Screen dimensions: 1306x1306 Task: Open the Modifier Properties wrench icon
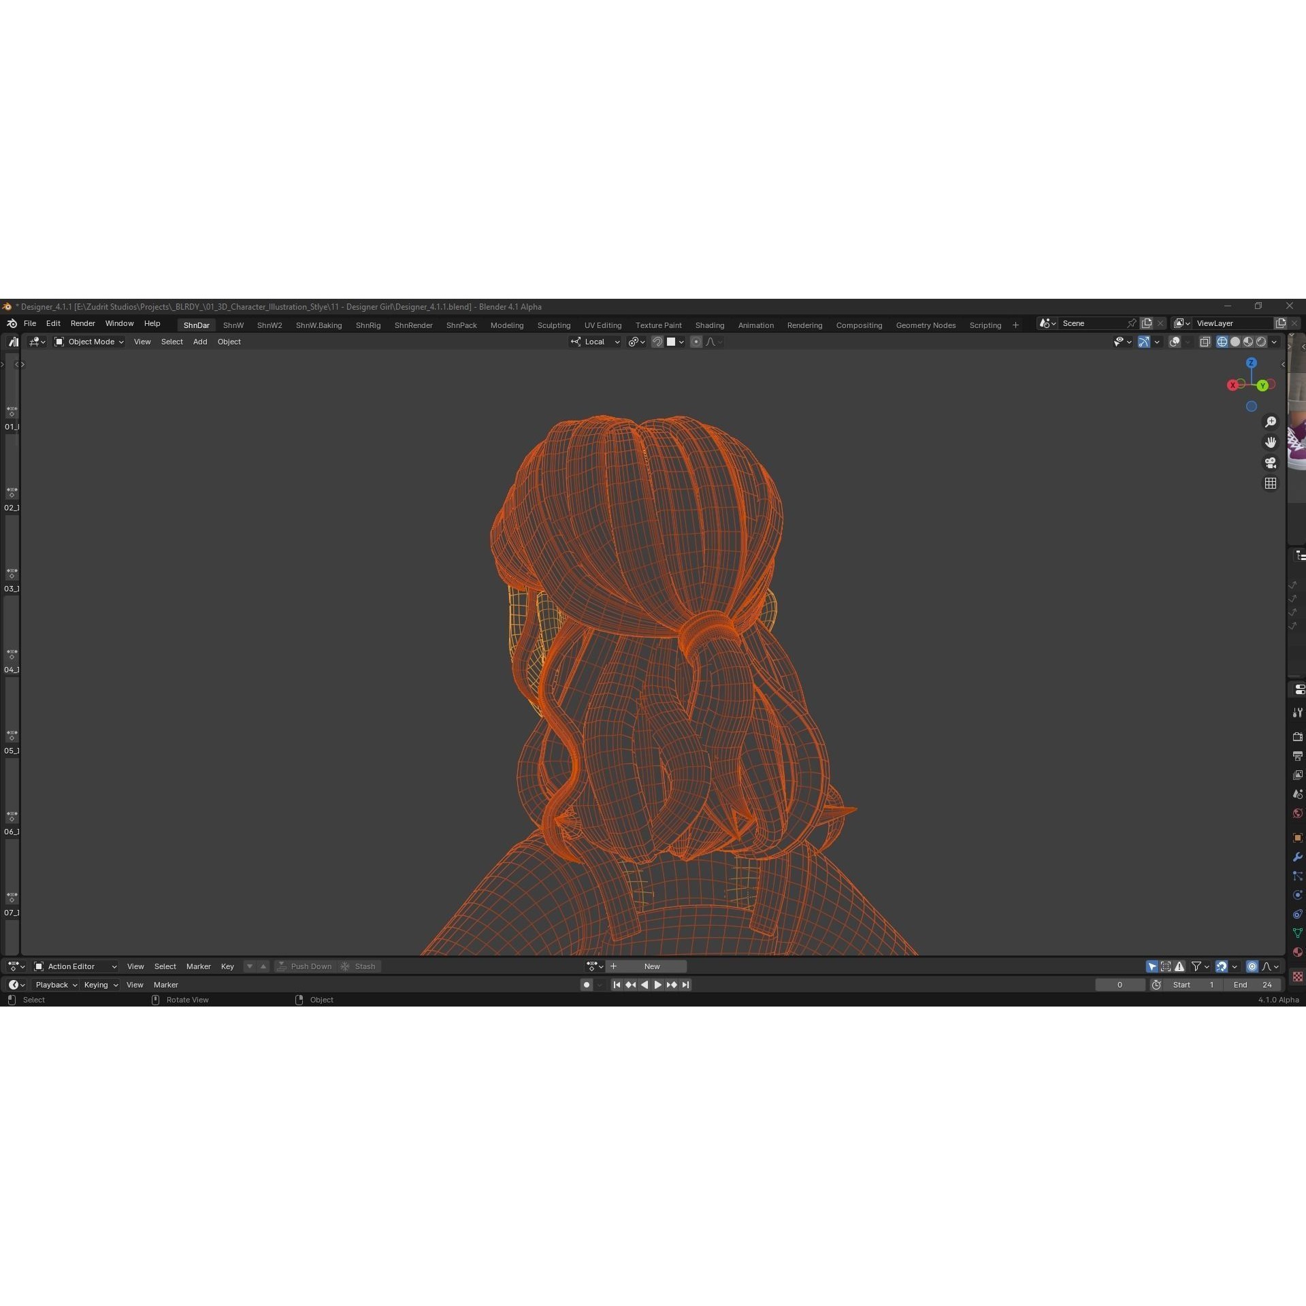[1297, 857]
